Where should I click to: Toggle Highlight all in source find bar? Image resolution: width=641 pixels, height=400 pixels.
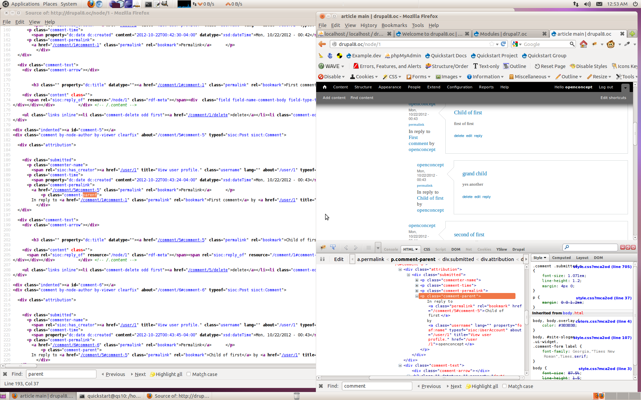pyautogui.click(x=166, y=374)
